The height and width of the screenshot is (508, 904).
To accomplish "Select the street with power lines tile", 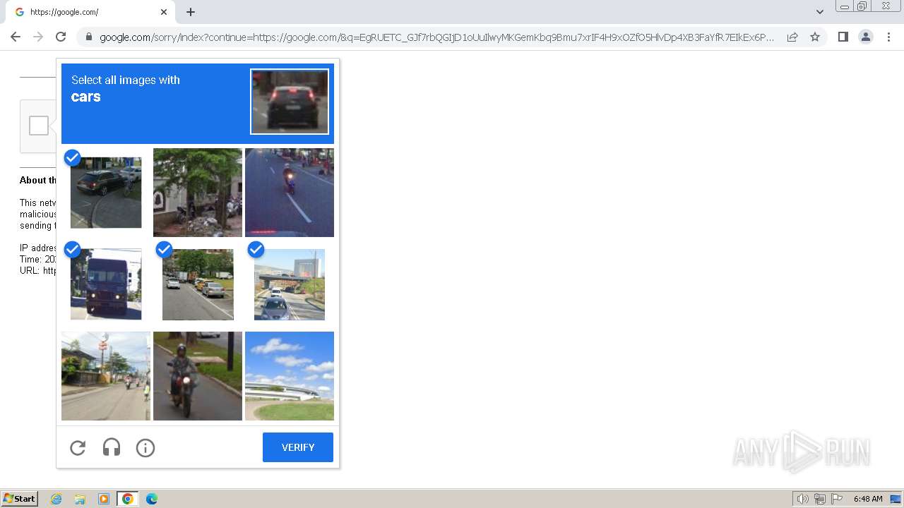I will 106,376.
